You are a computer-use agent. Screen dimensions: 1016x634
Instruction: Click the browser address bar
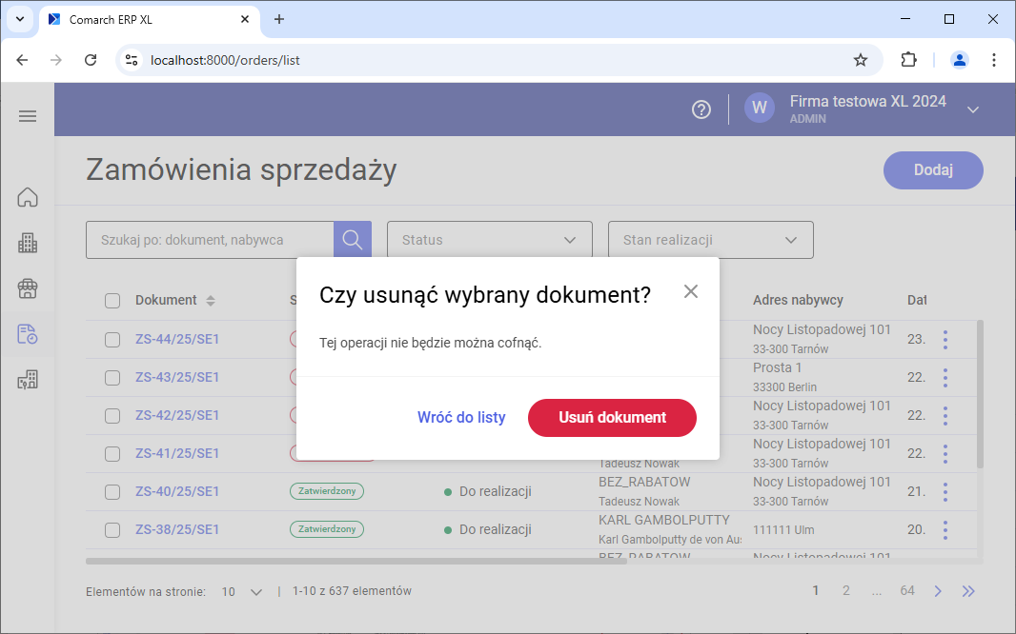(381, 59)
